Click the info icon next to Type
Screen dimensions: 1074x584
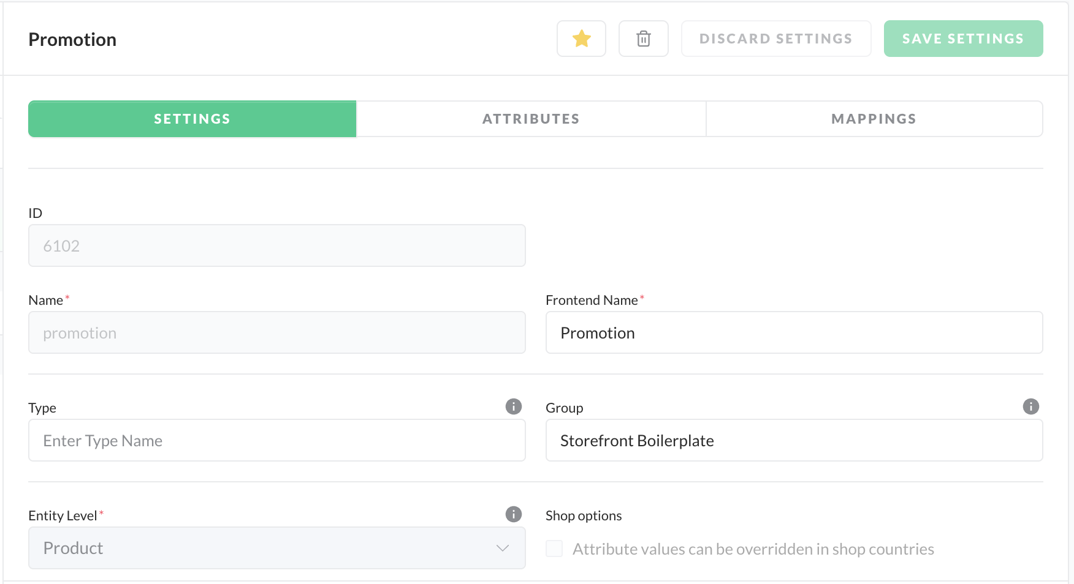point(513,406)
